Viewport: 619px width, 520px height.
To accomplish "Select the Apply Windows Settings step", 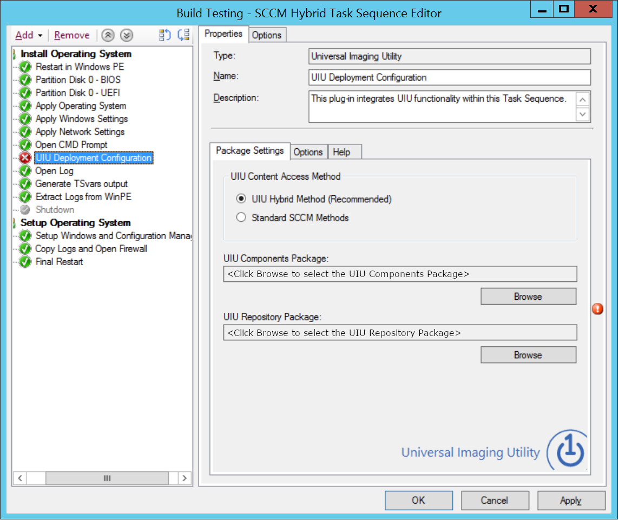I will point(82,119).
